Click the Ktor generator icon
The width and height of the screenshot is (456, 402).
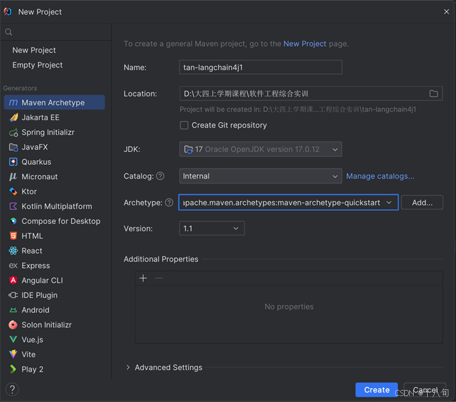point(14,192)
